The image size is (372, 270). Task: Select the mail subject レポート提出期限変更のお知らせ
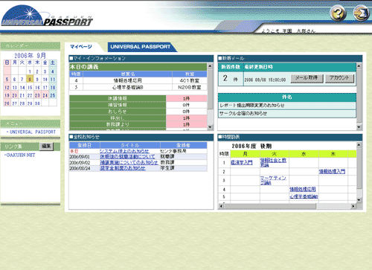point(287,106)
